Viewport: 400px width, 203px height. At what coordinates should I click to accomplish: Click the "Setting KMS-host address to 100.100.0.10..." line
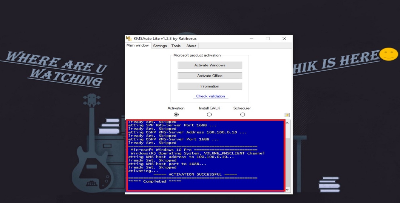coord(180,157)
